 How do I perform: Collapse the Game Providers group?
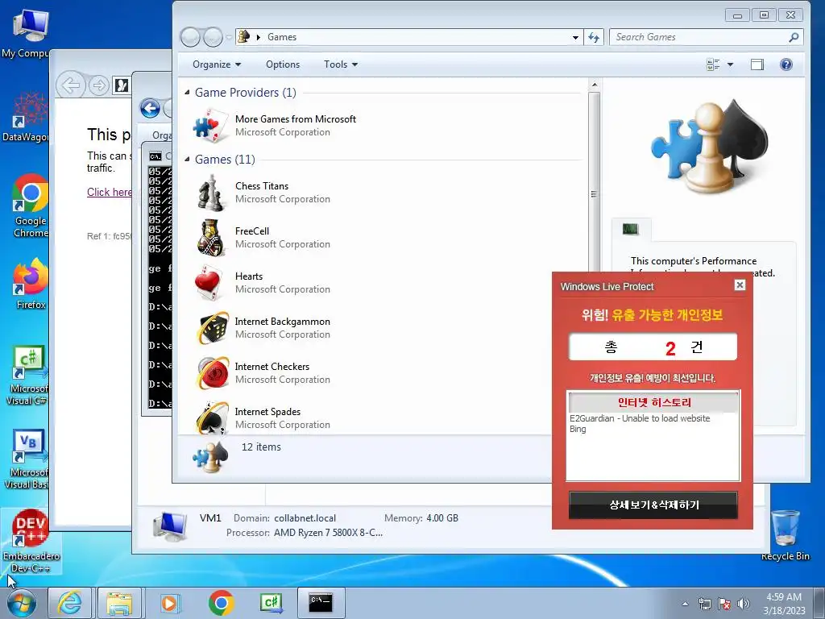(187, 92)
